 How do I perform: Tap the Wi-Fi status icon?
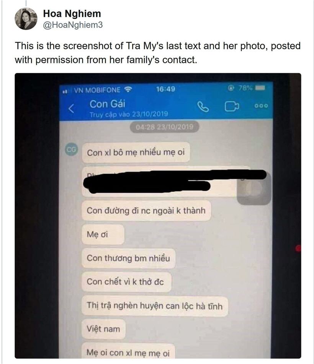click(128, 89)
